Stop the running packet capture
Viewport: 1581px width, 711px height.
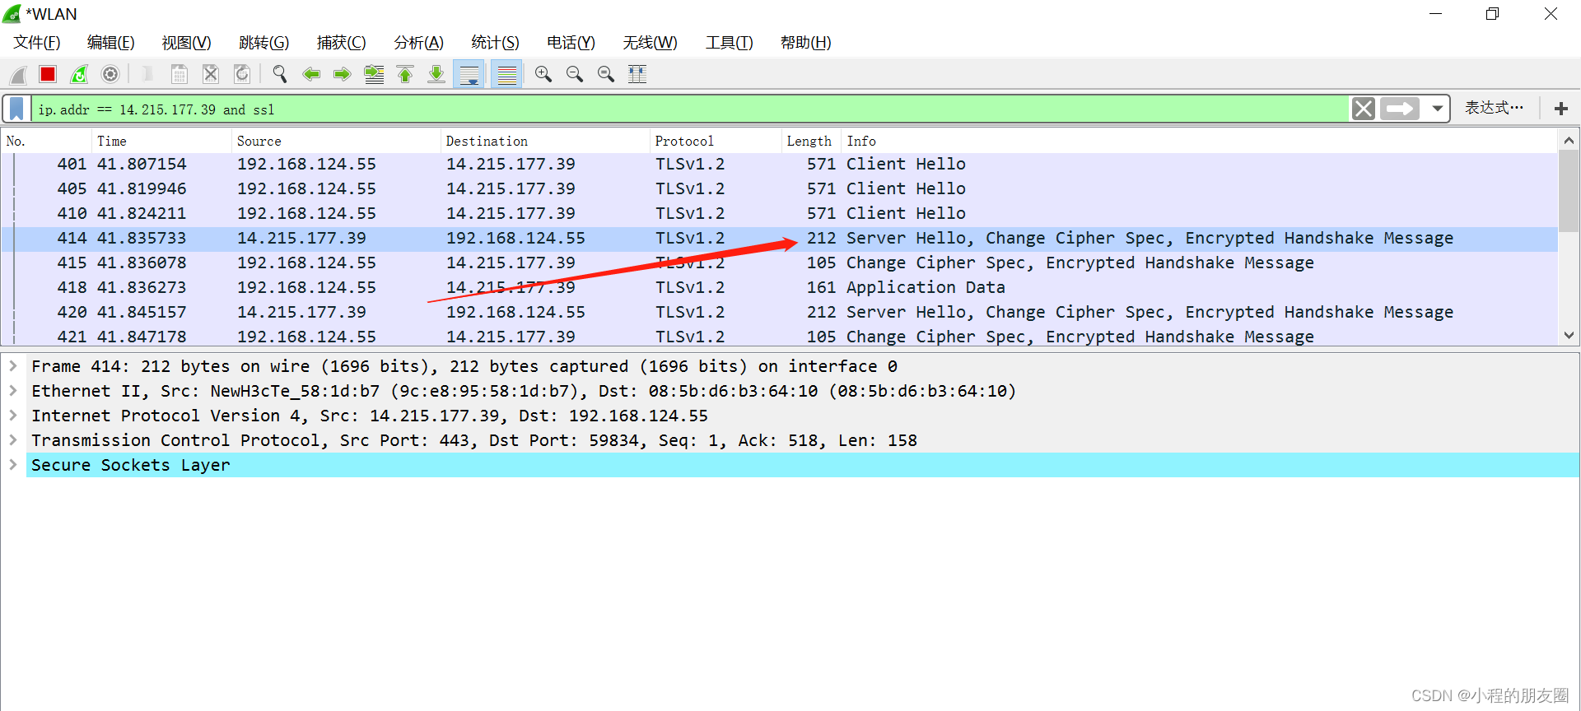(x=48, y=75)
